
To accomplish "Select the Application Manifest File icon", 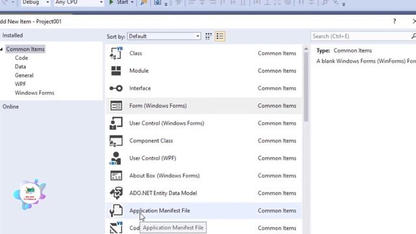I will pos(116,211).
